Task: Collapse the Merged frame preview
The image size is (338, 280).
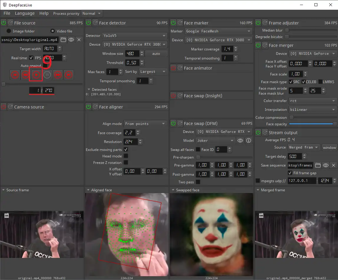Action: click(x=258, y=190)
